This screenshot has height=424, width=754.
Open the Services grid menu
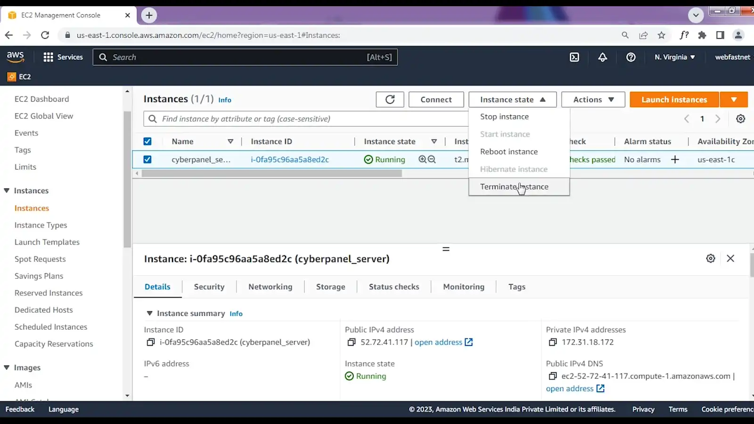pyautogui.click(x=63, y=57)
